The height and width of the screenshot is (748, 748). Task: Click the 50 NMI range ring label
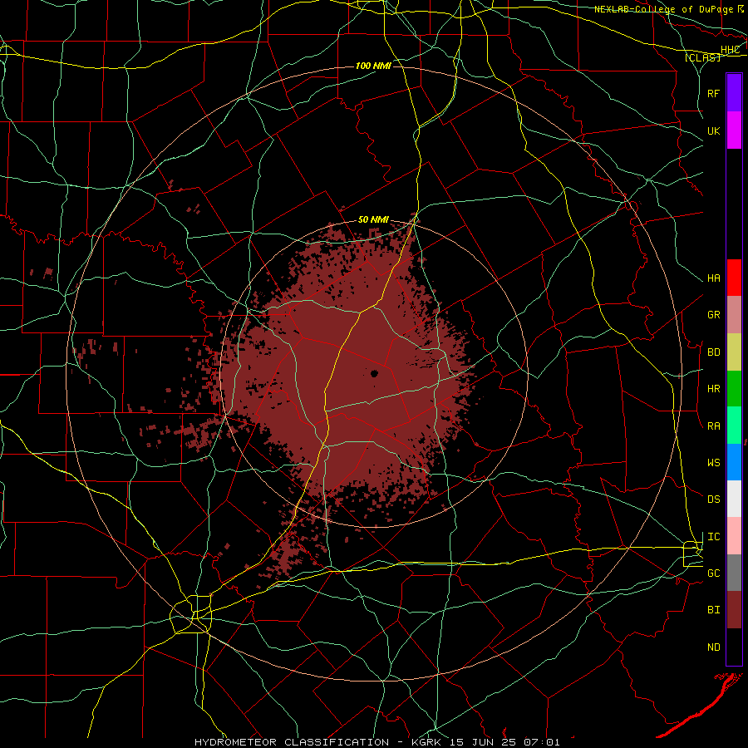373,220
